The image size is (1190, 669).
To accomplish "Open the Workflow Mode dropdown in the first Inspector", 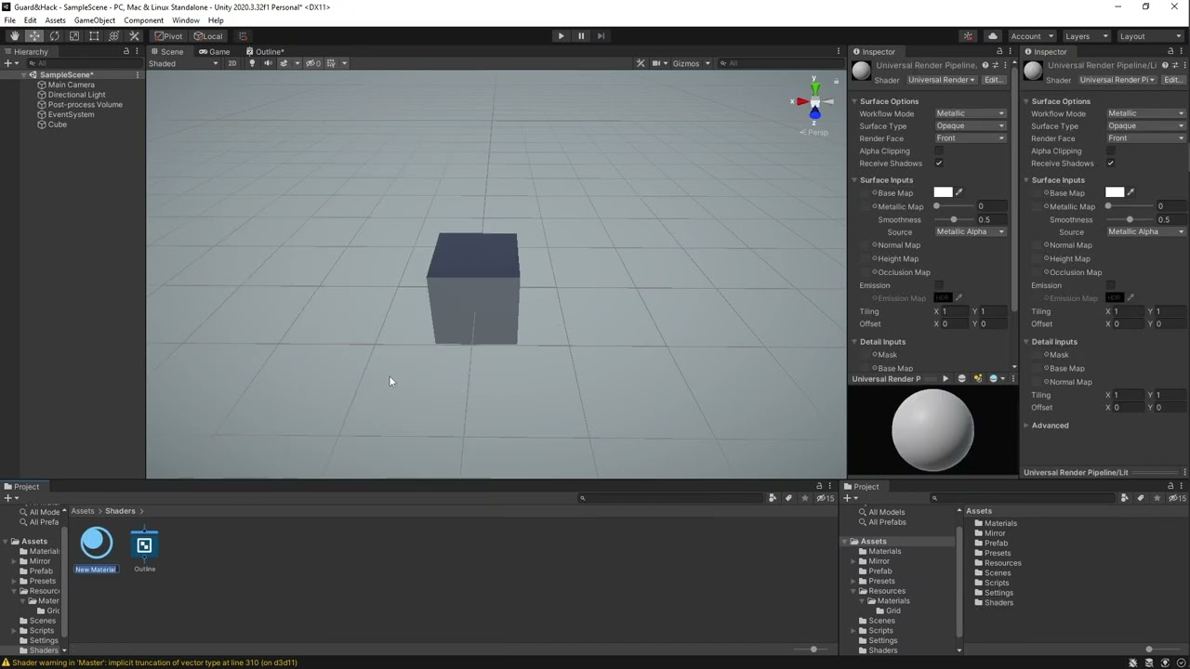I will pos(971,113).
